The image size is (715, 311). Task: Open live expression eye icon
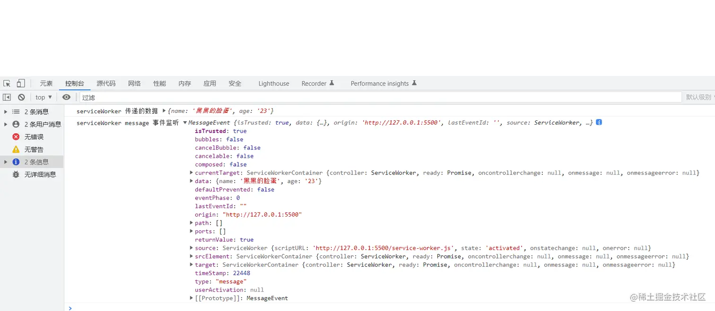pos(66,97)
